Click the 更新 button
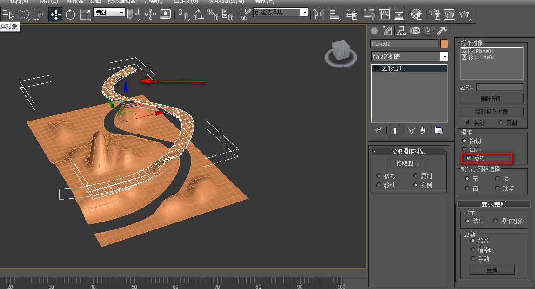The width and height of the screenshot is (535, 289). pos(492,270)
